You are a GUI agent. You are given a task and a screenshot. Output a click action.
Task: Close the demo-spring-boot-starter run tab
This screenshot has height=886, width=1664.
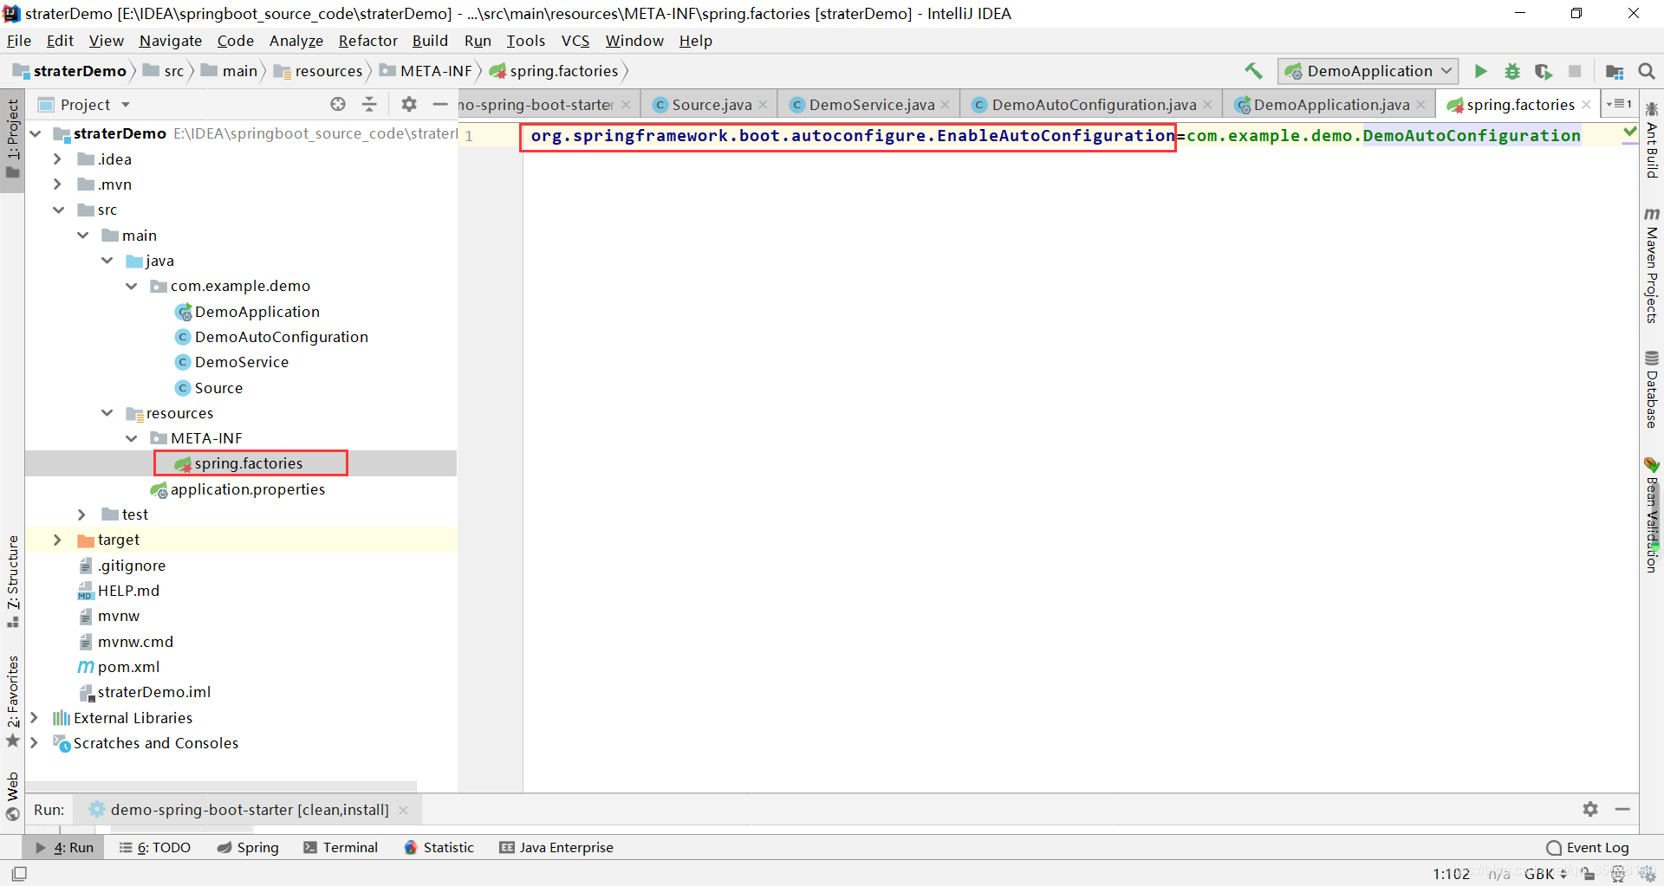point(403,810)
